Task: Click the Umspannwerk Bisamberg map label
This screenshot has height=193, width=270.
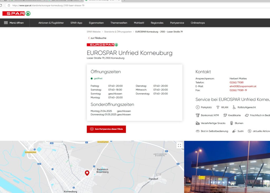Action: click(x=160, y=155)
